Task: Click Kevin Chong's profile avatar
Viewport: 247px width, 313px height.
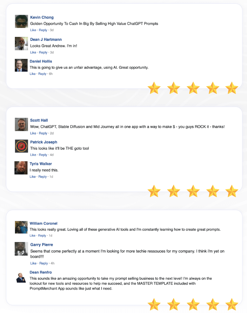Action: (22, 21)
